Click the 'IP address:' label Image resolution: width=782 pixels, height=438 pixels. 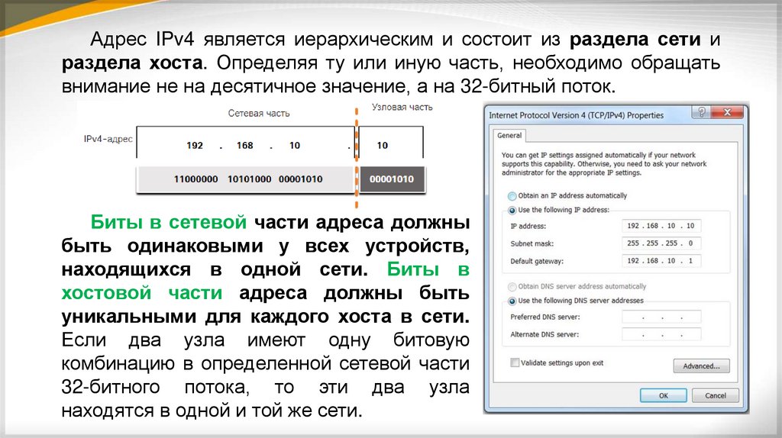[528, 226]
